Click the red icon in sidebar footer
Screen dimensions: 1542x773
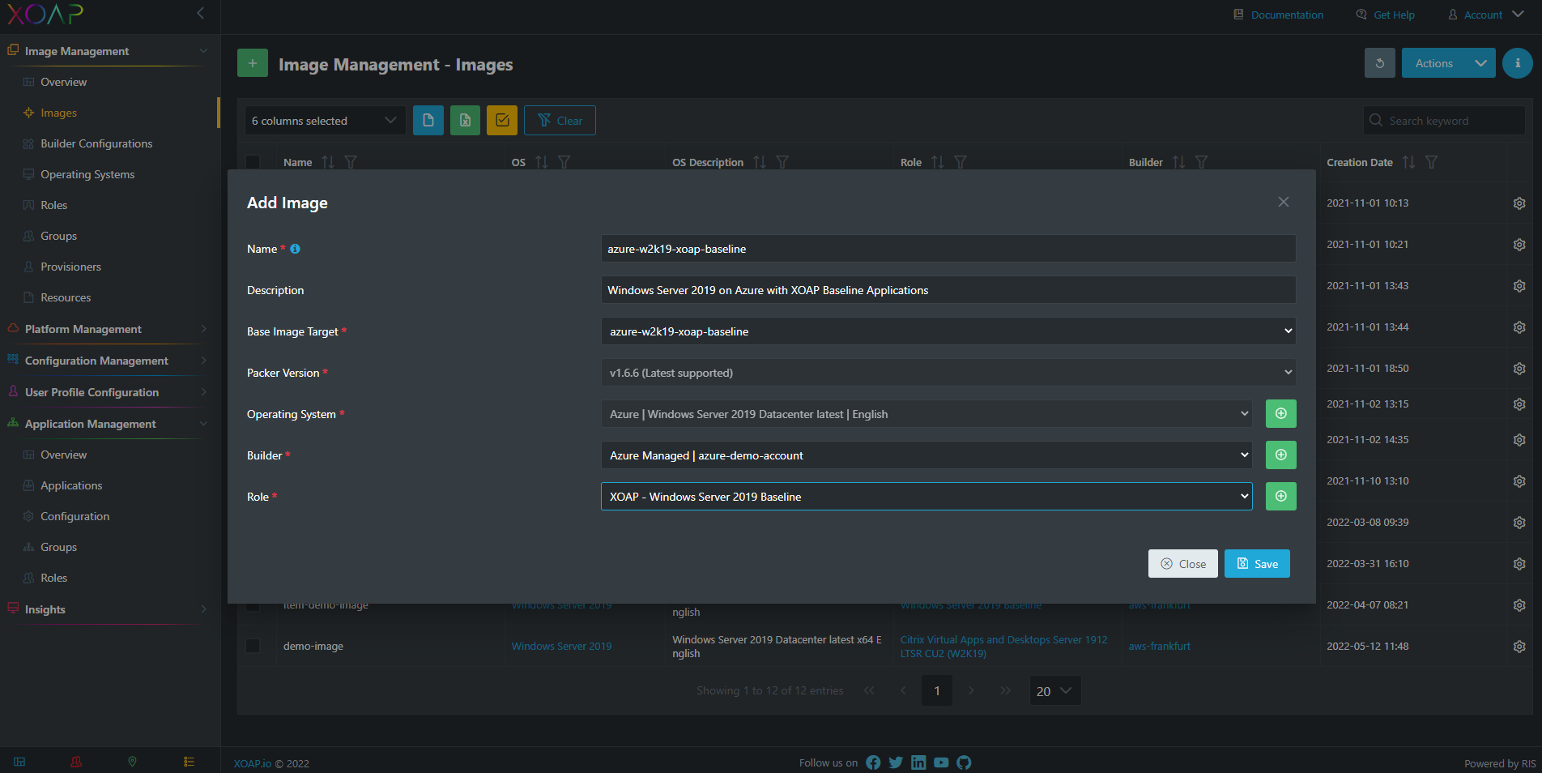(76, 762)
